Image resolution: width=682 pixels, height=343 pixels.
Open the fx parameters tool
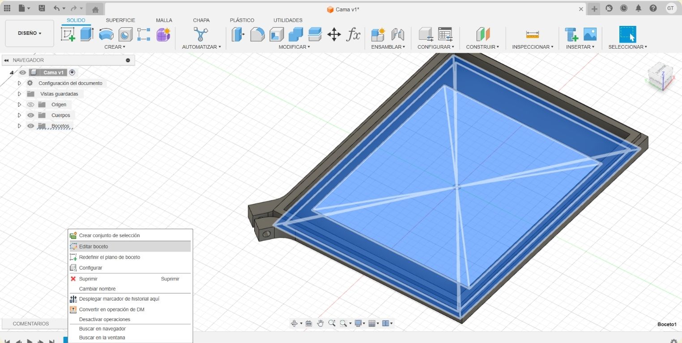click(x=354, y=34)
